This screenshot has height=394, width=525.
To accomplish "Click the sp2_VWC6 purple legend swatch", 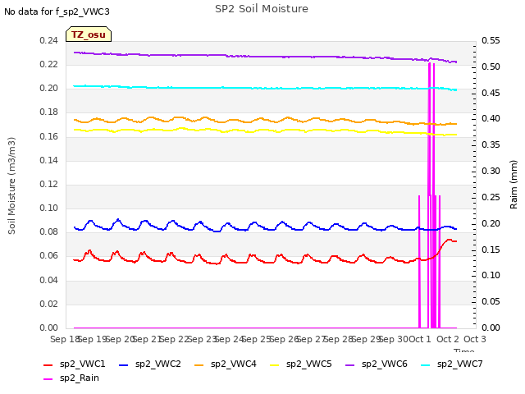I will [350, 364].
